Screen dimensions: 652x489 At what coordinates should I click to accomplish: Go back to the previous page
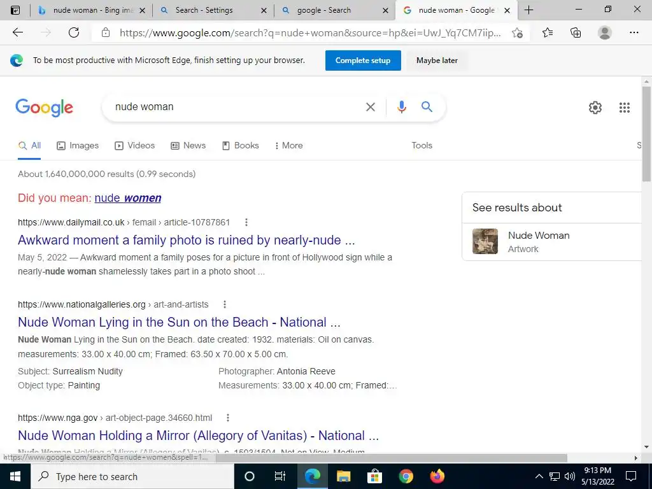click(x=17, y=32)
